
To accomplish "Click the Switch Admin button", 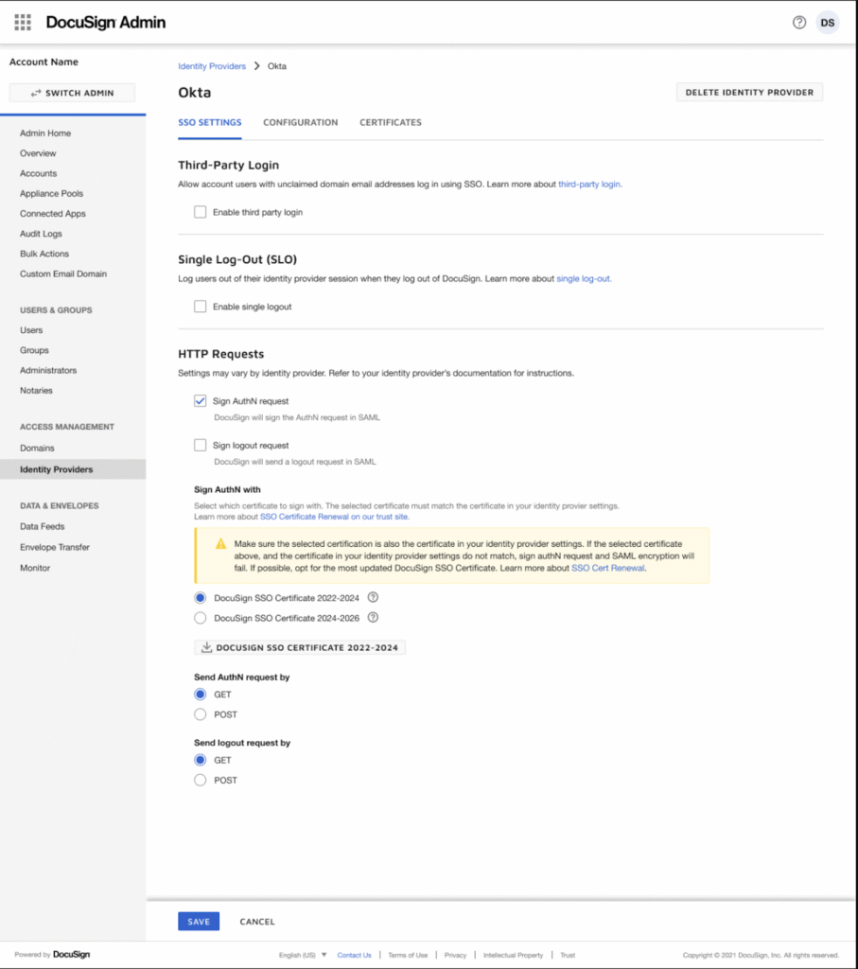I will tap(72, 93).
